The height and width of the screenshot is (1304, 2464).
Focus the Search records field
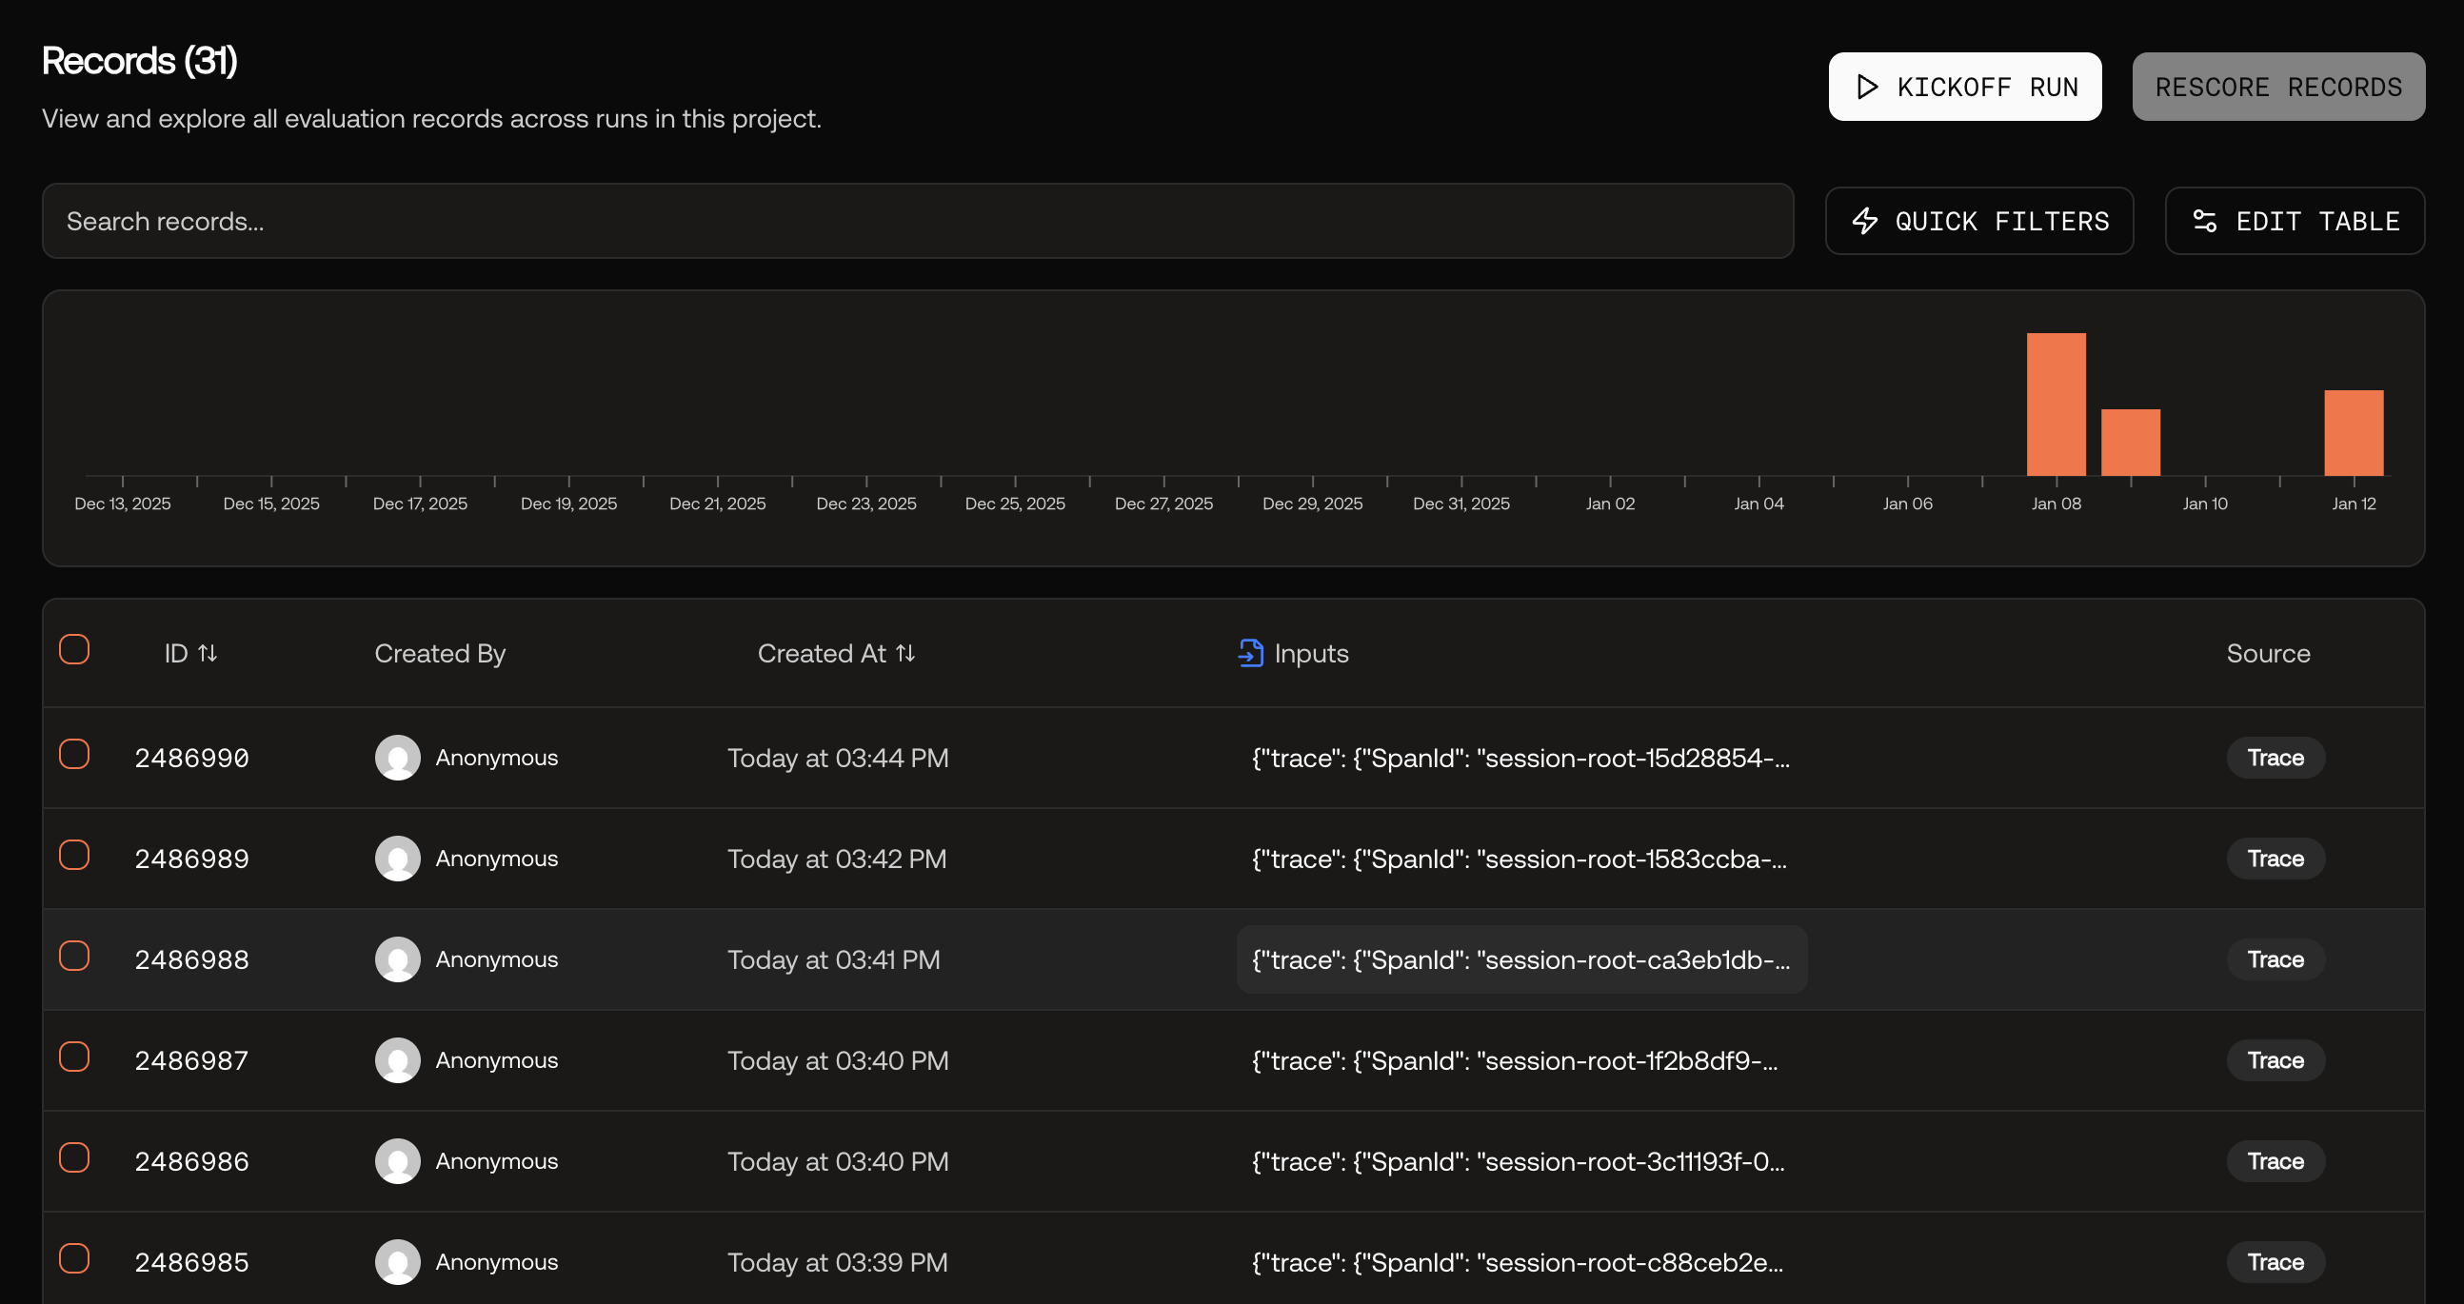(917, 221)
